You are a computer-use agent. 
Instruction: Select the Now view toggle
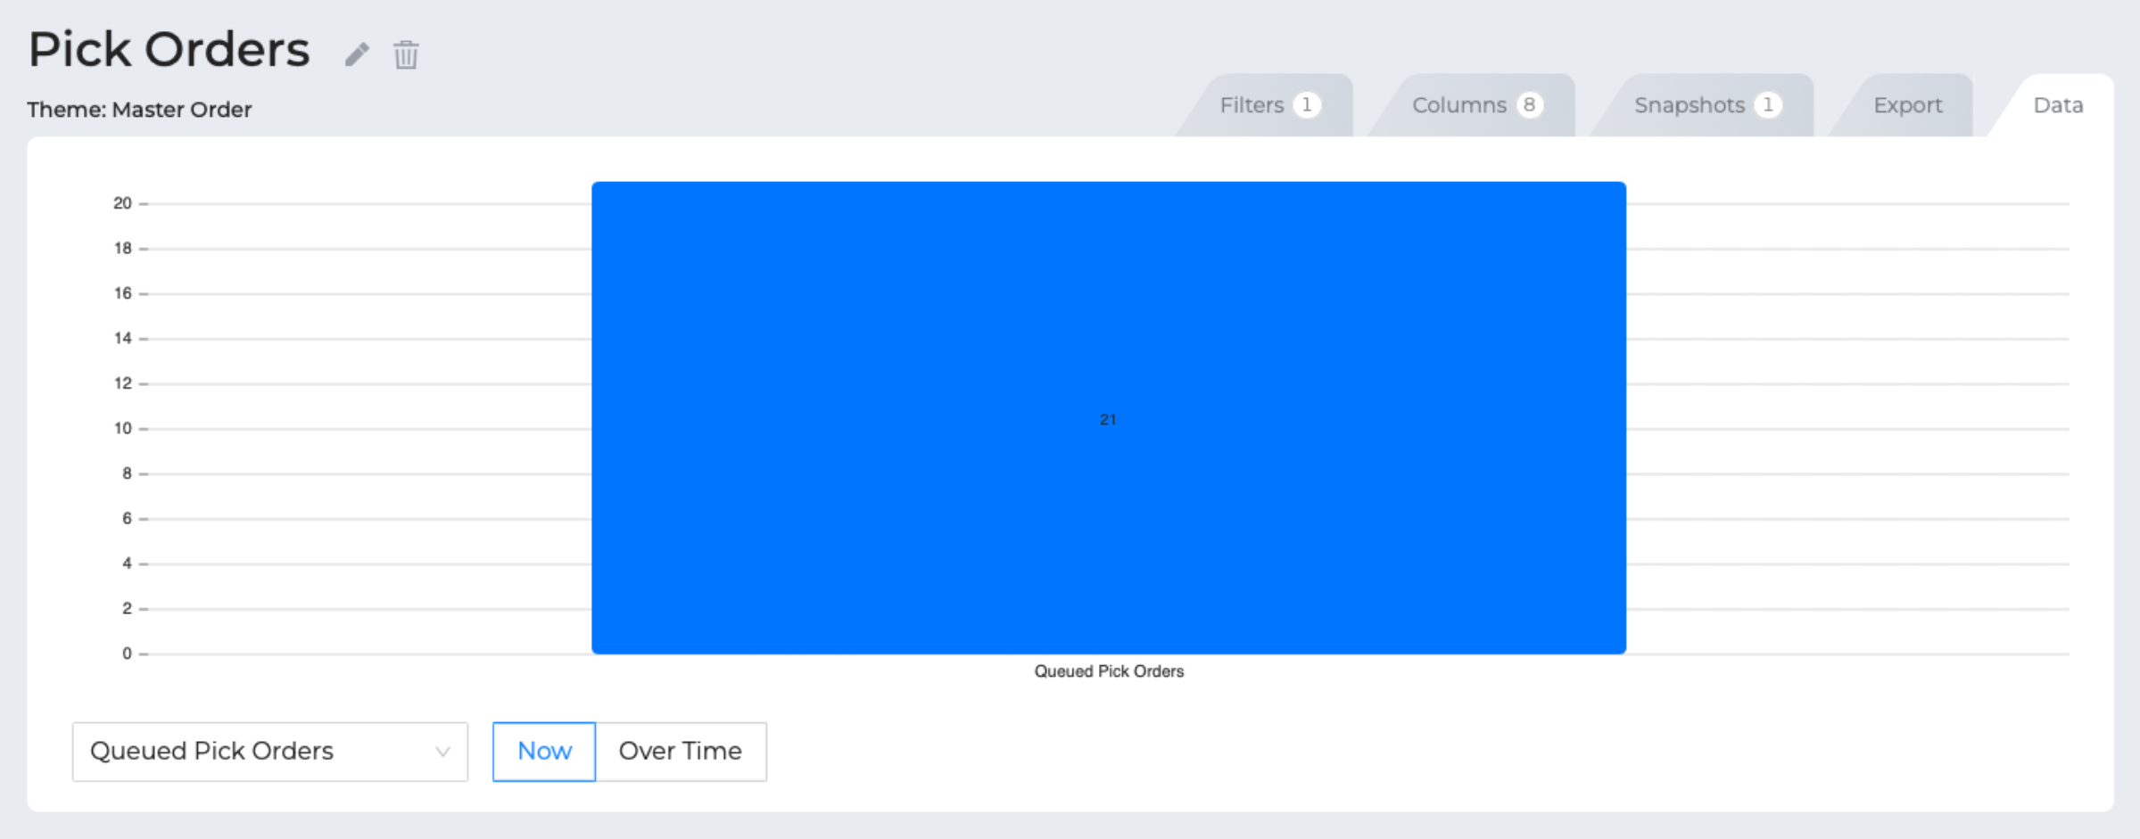[x=544, y=752]
